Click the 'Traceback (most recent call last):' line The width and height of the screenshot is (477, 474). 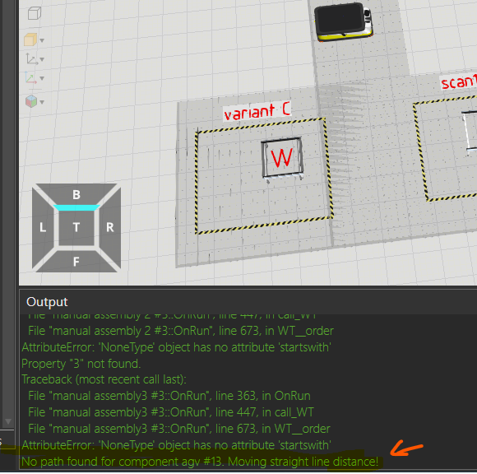coord(104,379)
